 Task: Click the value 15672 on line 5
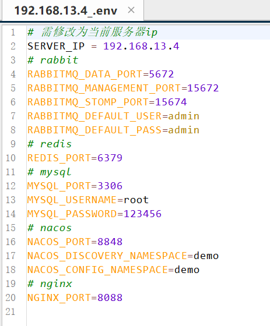pos(203,88)
